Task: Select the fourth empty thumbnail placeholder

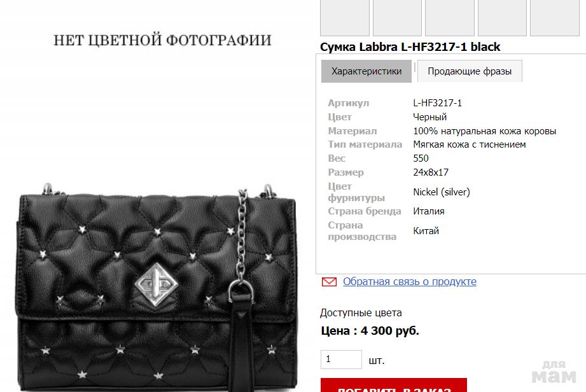Action: (x=502, y=18)
